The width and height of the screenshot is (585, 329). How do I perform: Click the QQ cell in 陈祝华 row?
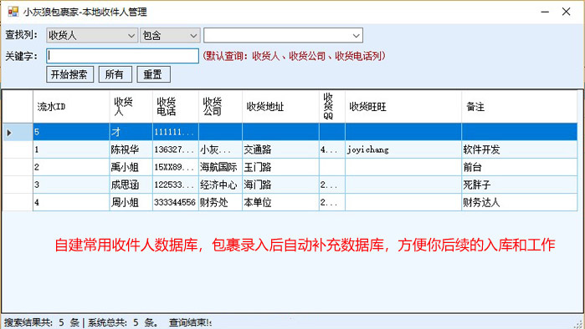(332, 149)
